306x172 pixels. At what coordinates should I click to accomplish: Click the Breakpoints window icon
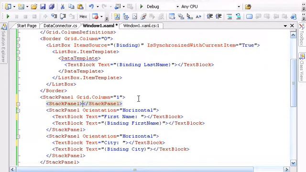[95, 16]
